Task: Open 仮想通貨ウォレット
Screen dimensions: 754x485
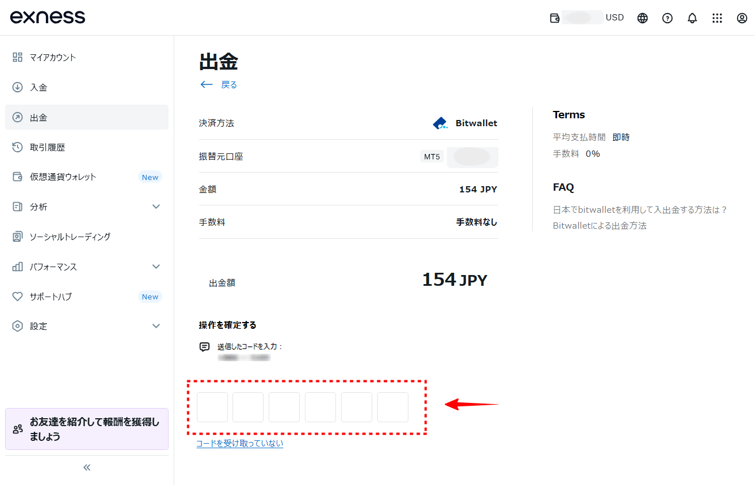Action: pos(87,177)
